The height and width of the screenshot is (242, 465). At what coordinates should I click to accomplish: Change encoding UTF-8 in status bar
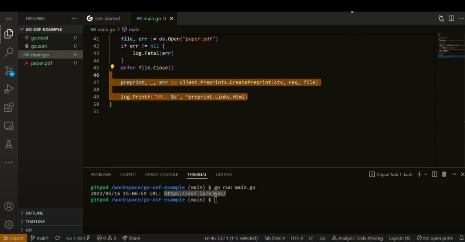297,238
